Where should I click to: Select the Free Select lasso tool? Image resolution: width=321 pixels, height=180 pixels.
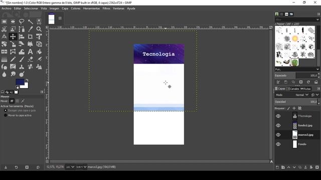point(22,21)
